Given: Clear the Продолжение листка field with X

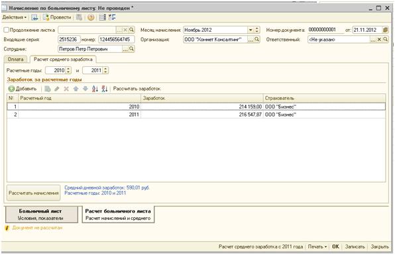Looking at the screenshot, I should 125,30.
